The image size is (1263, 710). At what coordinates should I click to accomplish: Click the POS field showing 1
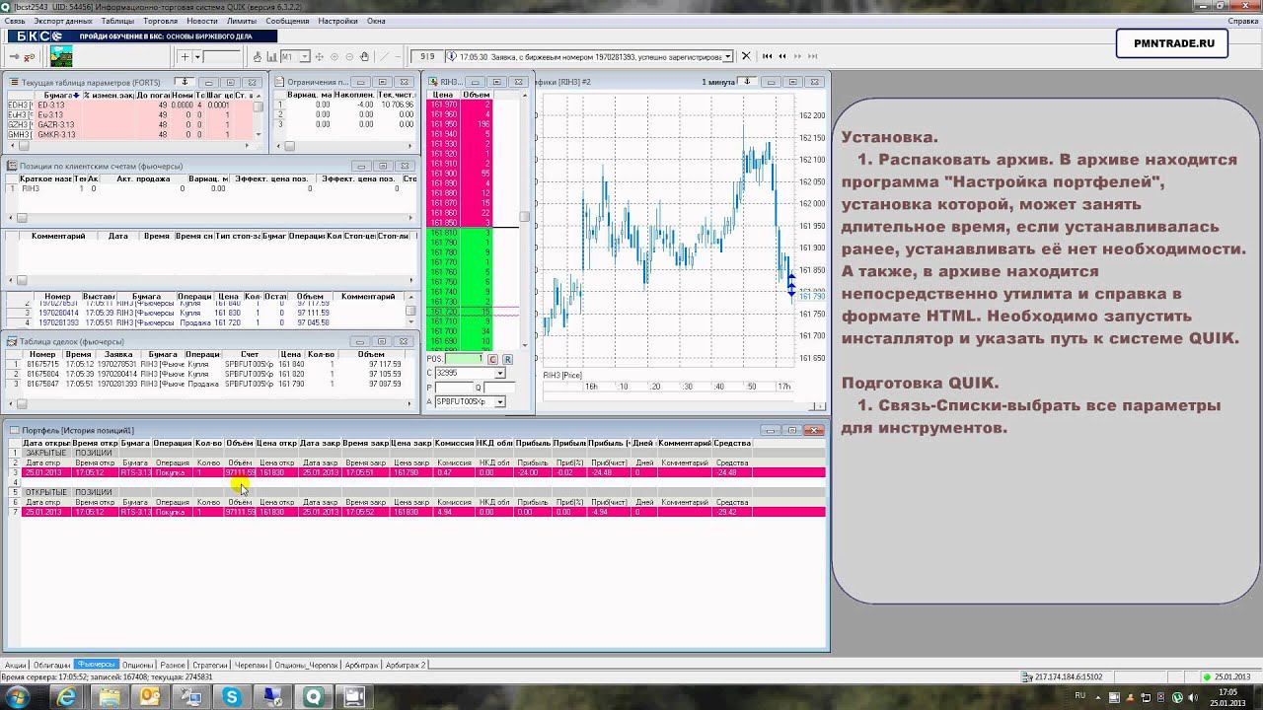pyautogui.click(x=465, y=359)
